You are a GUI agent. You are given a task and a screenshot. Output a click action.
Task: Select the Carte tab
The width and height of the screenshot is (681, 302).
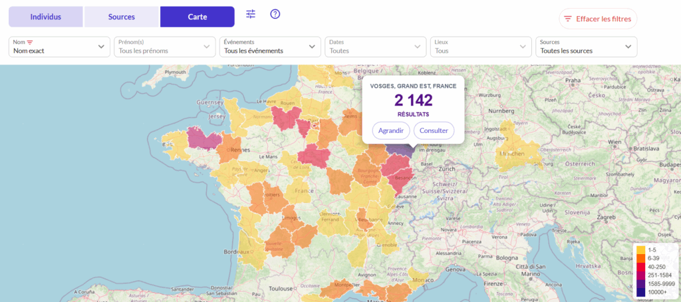point(197,17)
